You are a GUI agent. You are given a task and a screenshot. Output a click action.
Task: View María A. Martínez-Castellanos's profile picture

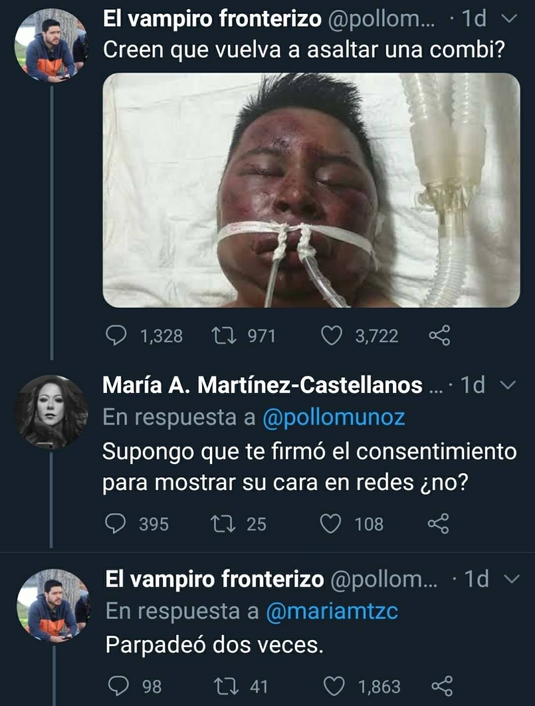coord(51,412)
